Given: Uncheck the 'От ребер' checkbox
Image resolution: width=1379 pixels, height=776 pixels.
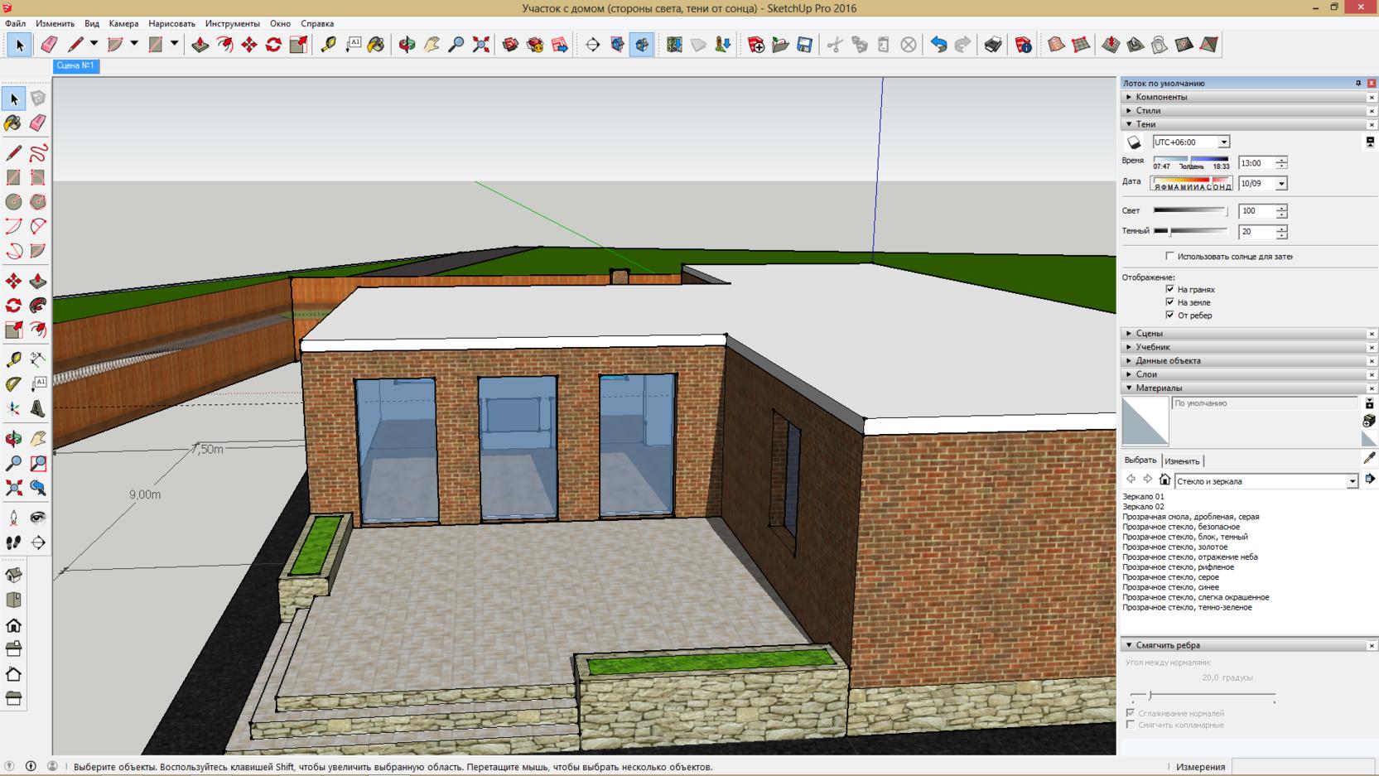Looking at the screenshot, I should (x=1169, y=315).
